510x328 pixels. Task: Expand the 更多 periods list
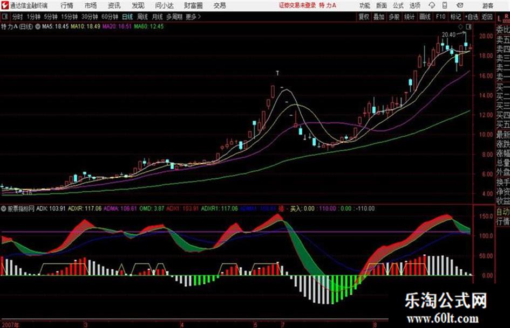click(x=193, y=17)
